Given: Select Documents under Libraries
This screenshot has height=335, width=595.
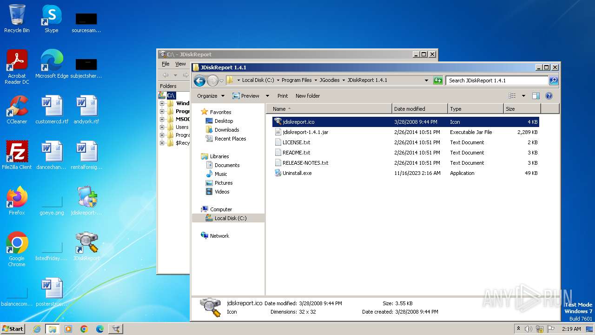Looking at the screenshot, I should coord(227,165).
